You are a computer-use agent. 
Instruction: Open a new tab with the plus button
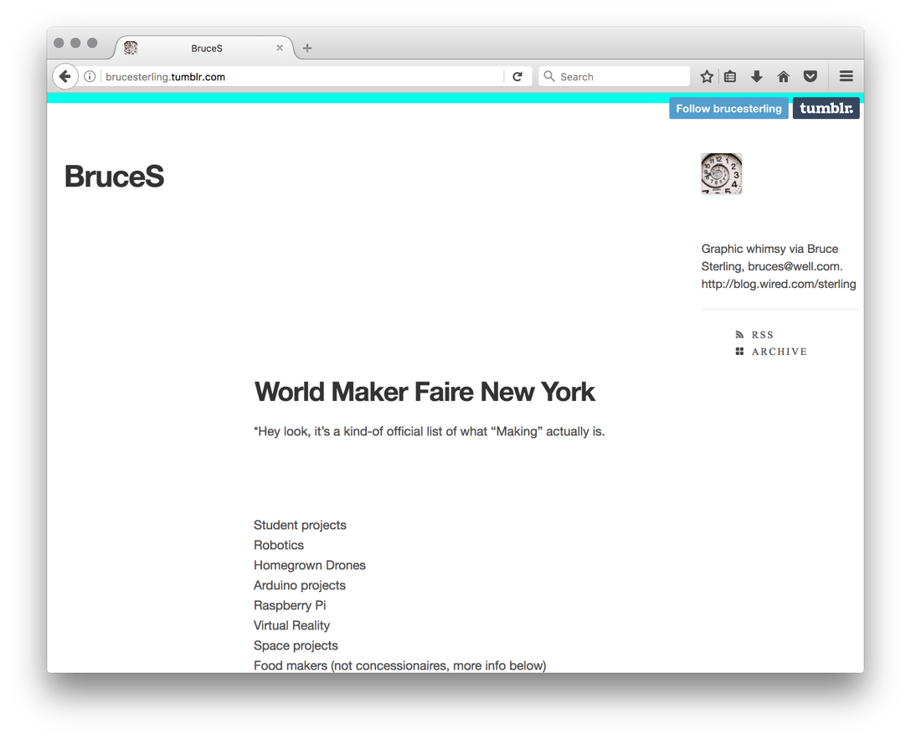307,48
